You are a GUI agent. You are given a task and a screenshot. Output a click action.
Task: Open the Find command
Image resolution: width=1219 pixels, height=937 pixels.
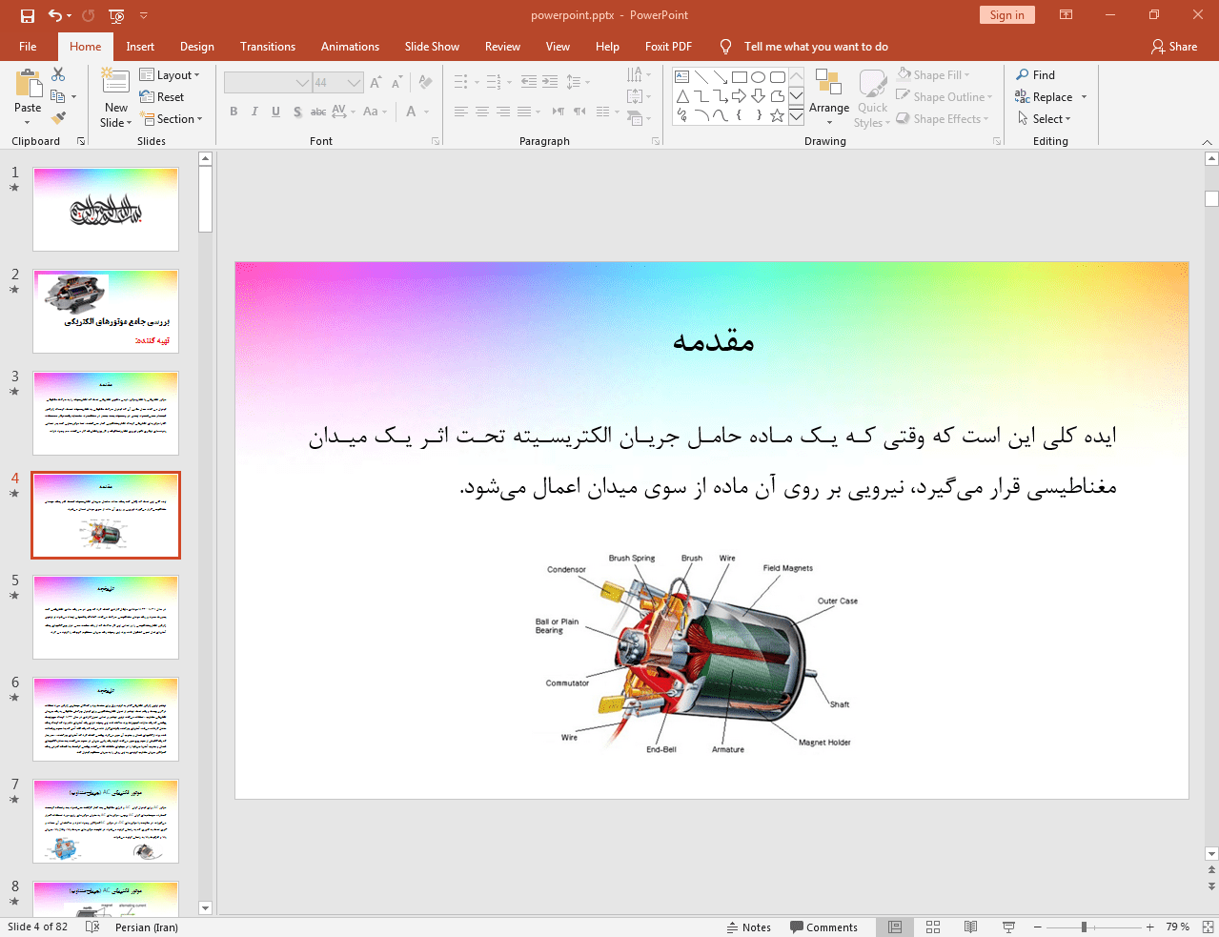pyautogui.click(x=1036, y=75)
